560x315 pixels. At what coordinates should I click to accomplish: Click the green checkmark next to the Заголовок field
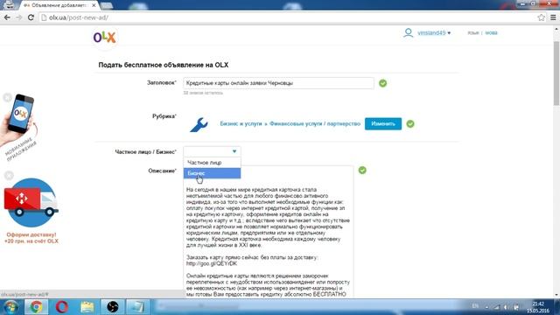click(383, 83)
